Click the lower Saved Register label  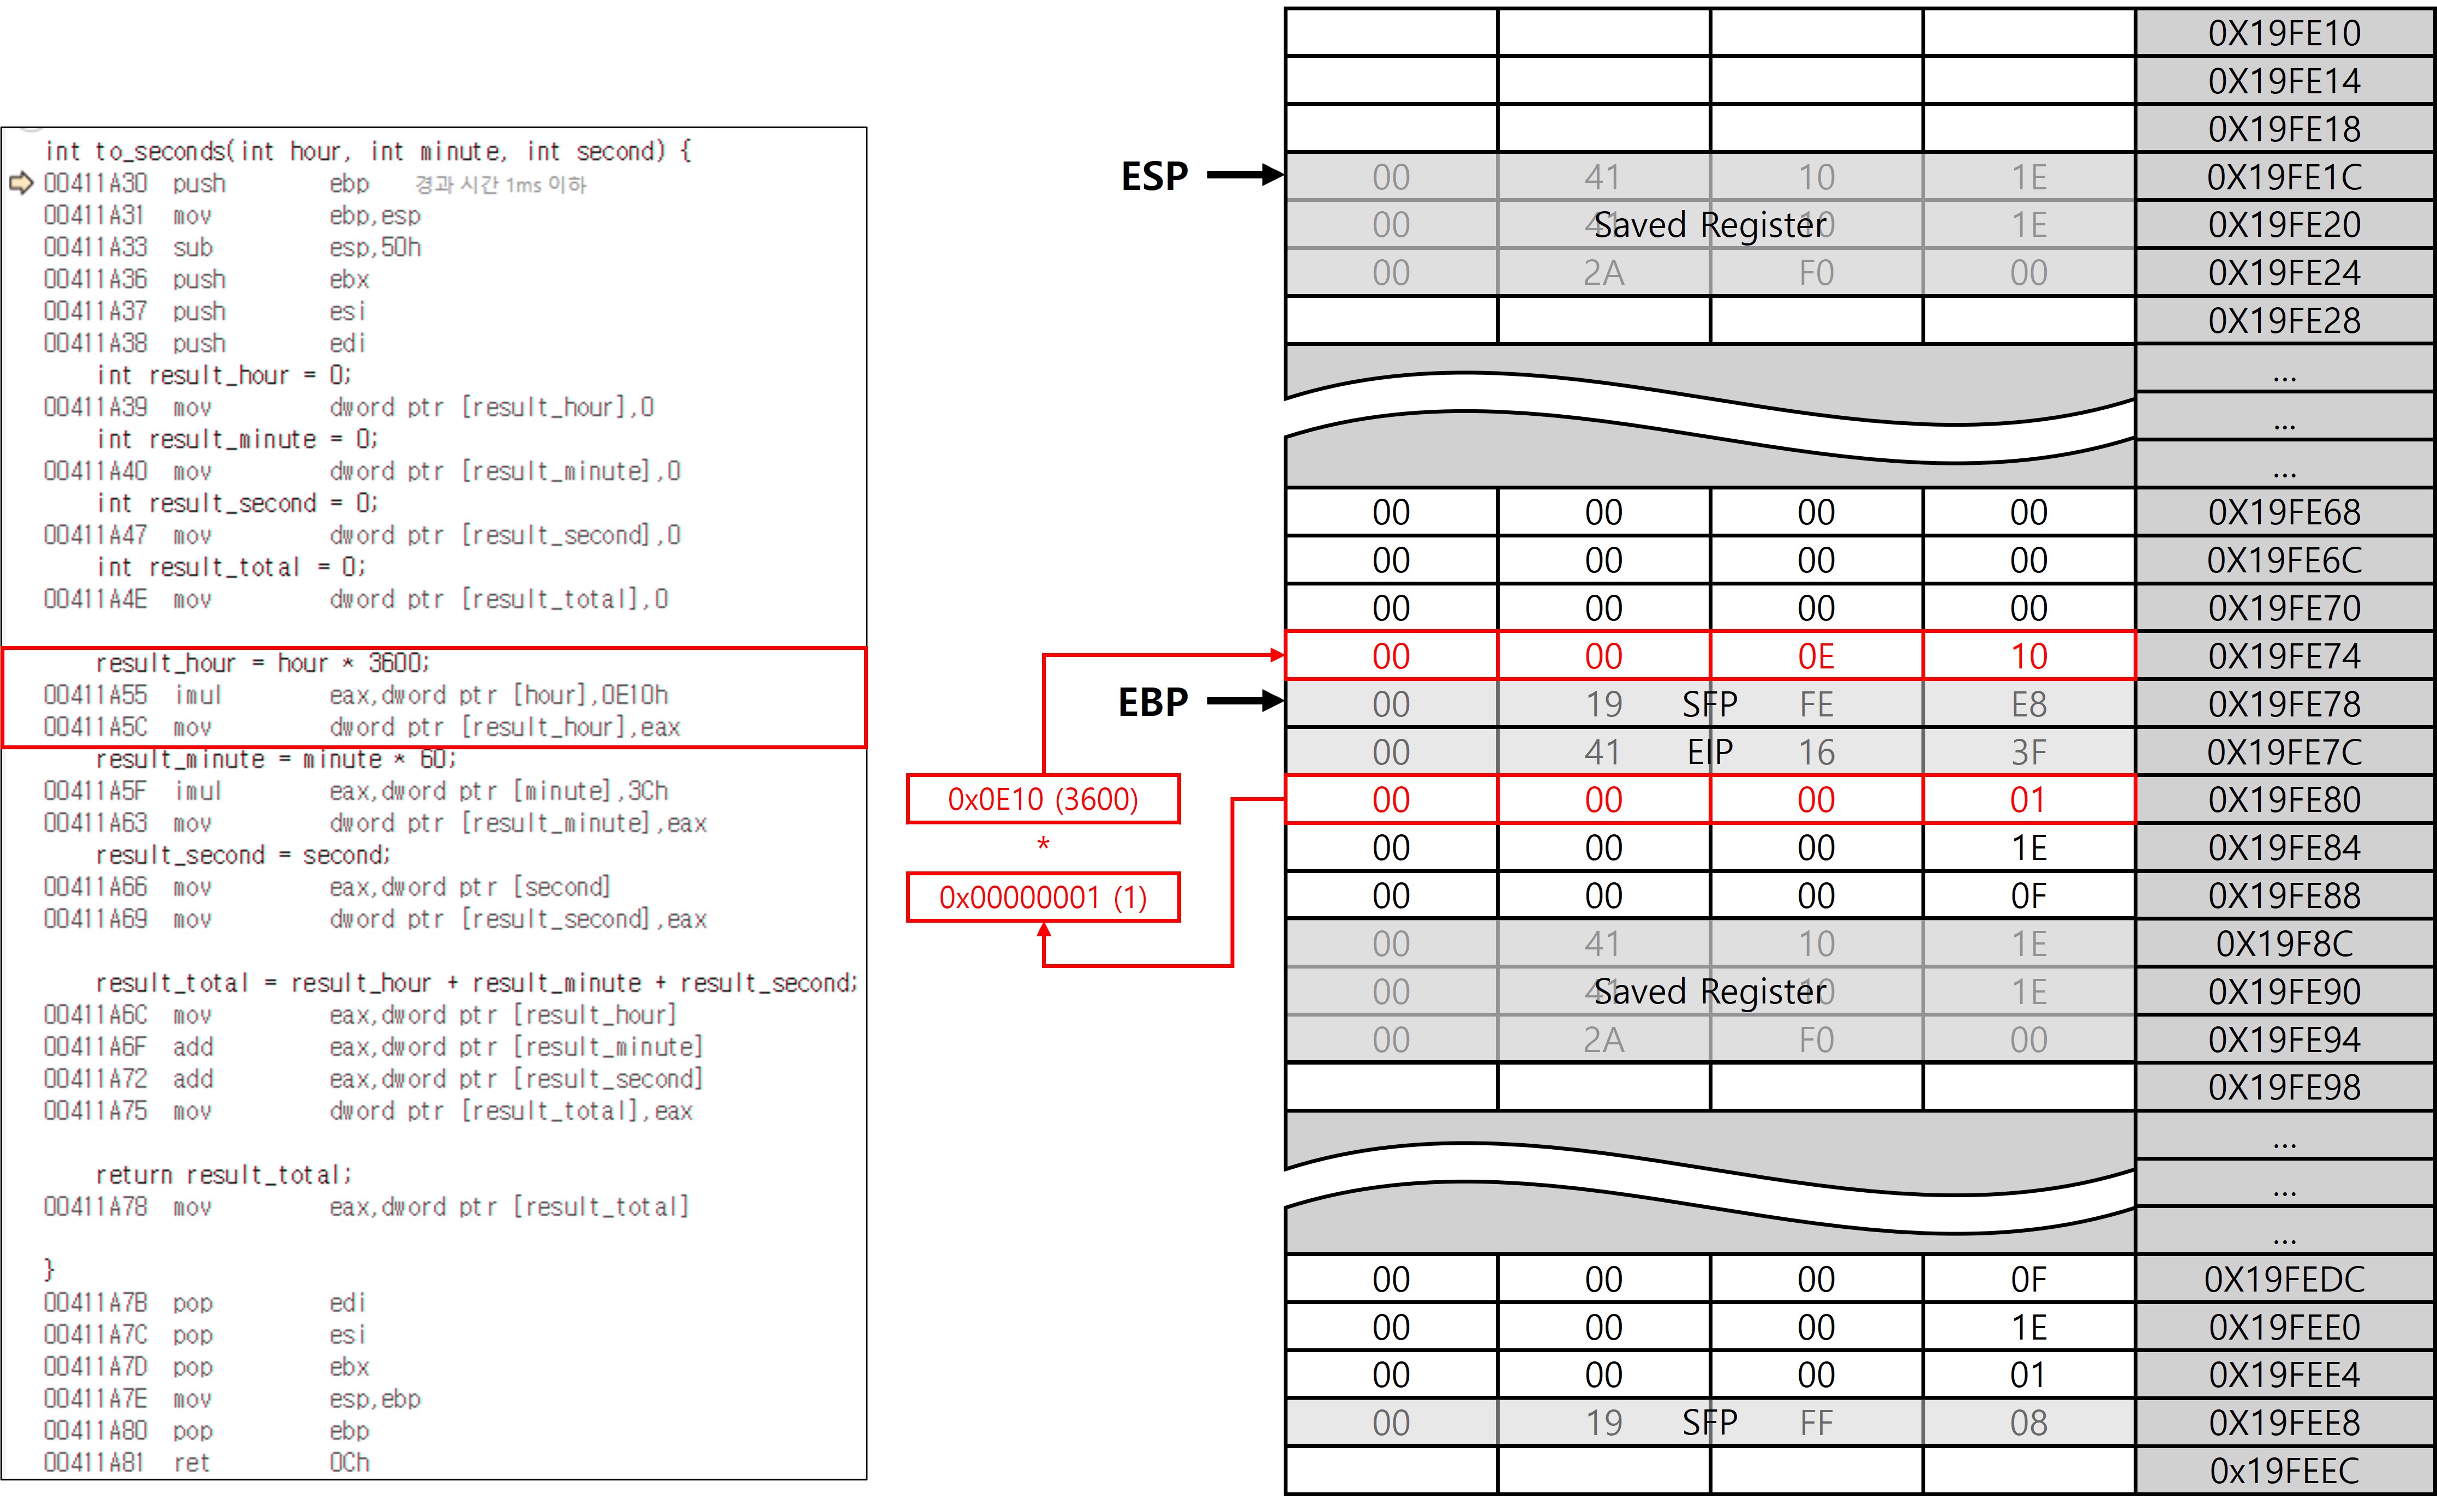(1709, 992)
